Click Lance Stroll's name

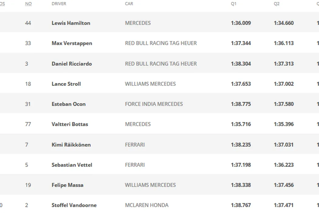tap(66, 84)
